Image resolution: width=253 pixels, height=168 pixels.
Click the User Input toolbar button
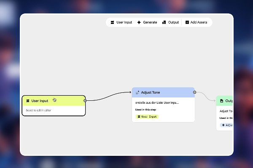pos(121,22)
